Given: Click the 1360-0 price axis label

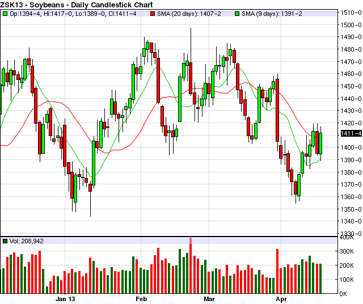Looking at the screenshot, I should [x=351, y=197].
